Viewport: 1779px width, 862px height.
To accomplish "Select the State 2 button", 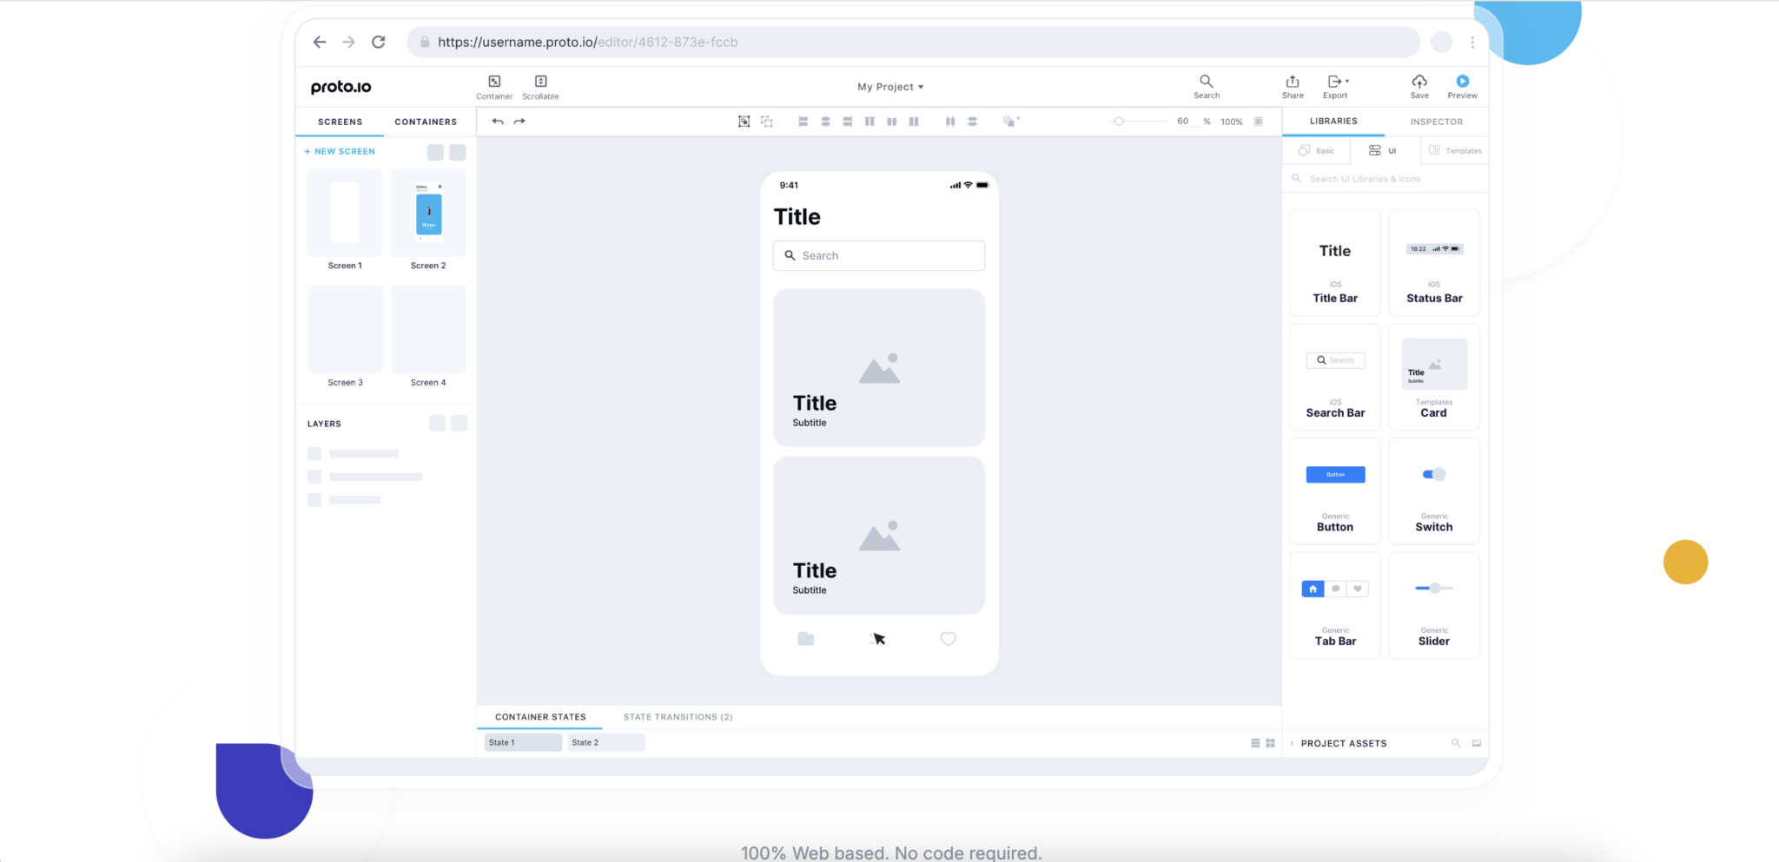I will pos(605,742).
